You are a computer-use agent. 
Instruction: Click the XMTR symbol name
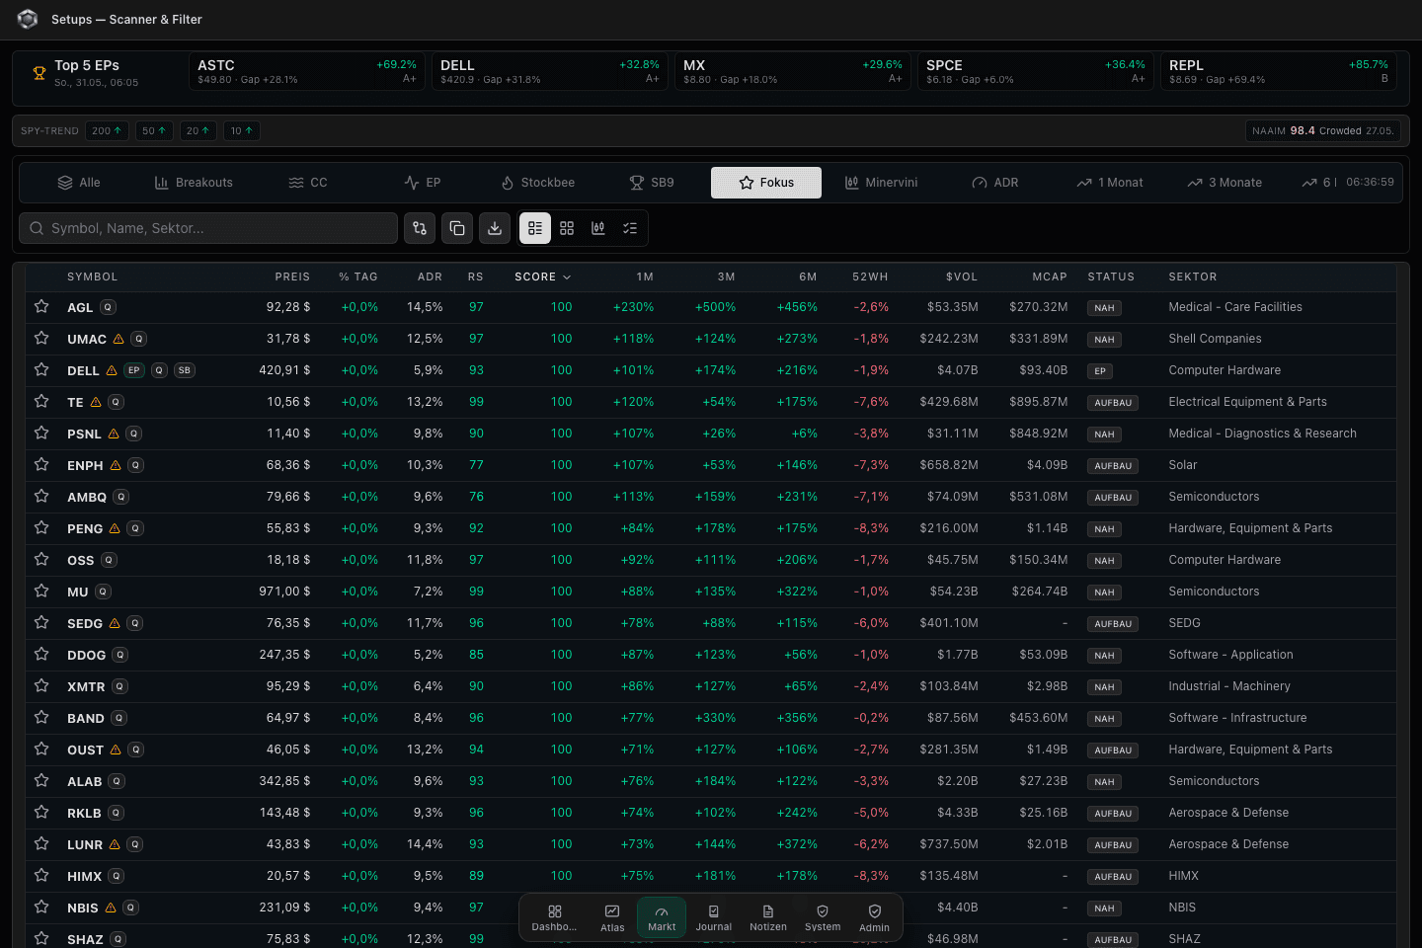[x=86, y=686]
